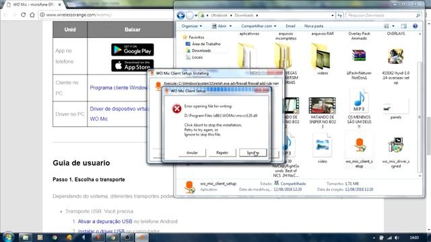The image size is (431, 242).
Task: Open the Google Play download badge
Action: 133,50
